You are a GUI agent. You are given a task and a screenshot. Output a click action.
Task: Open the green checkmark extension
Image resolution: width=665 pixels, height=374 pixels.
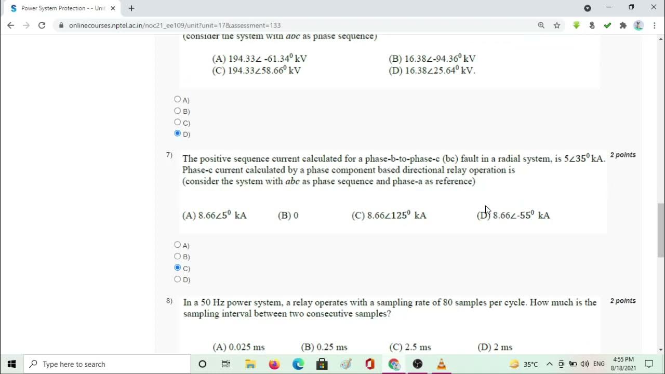click(x=607, y=25)
